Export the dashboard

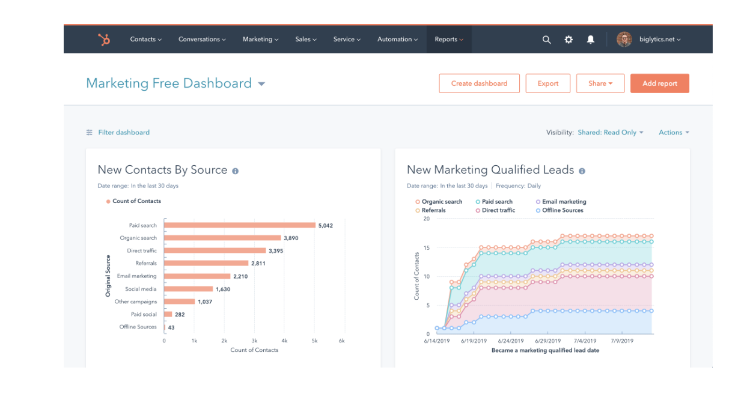[x=547, y=83]
